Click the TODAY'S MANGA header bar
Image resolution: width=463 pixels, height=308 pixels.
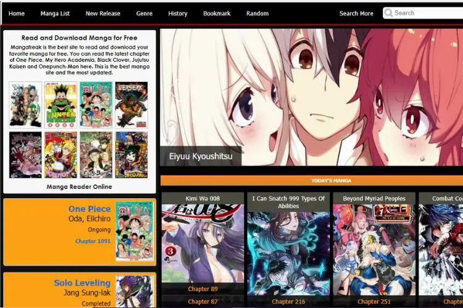312,180
